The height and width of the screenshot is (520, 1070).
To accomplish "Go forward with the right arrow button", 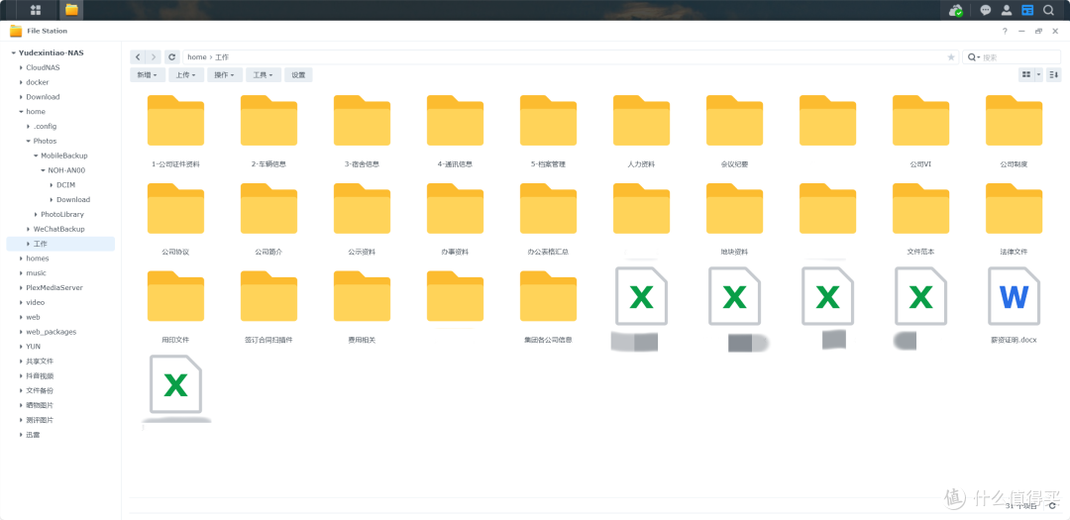I will pos(155,57).
